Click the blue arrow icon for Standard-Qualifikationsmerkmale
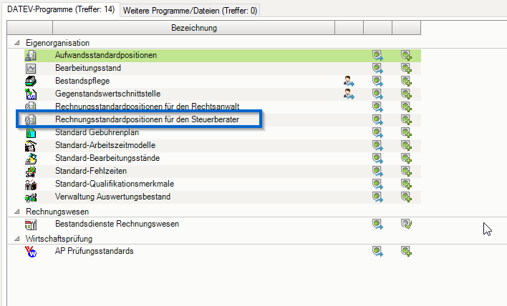The height and width of the screenshot is (306, 507). [377, 184]
